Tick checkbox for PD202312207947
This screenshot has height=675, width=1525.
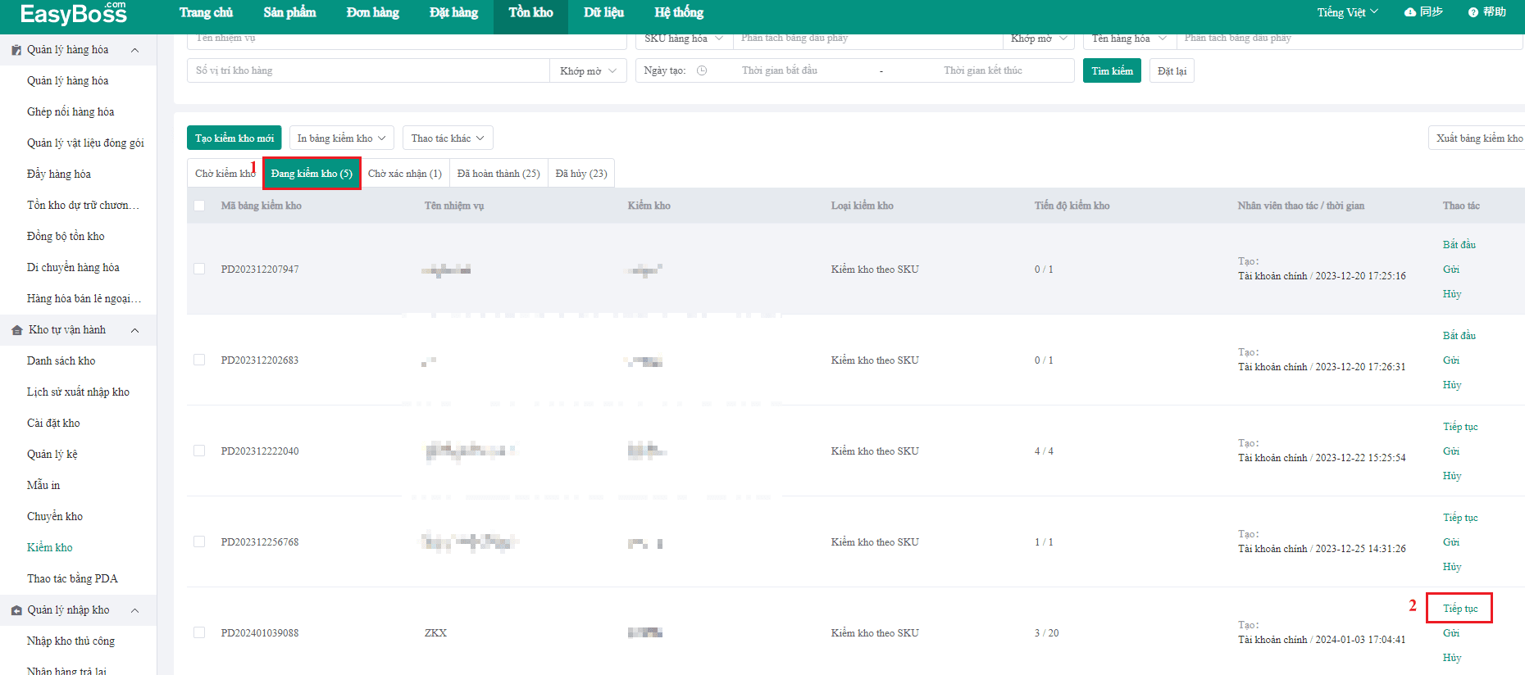[199, 269]
